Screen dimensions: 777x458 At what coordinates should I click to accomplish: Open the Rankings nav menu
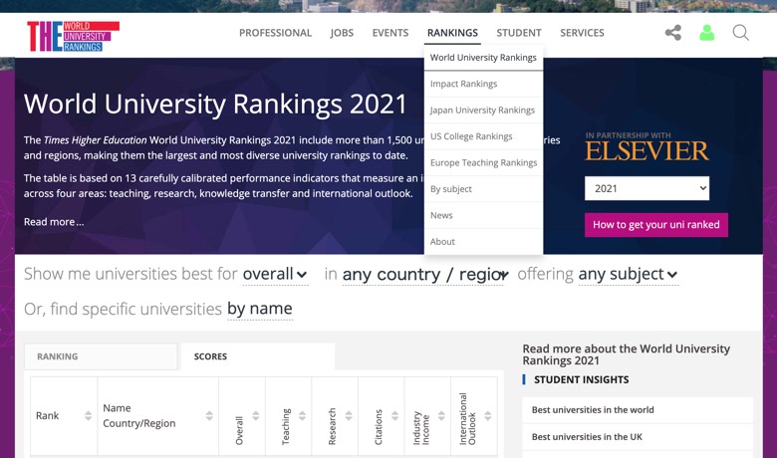tap(452, 33)
